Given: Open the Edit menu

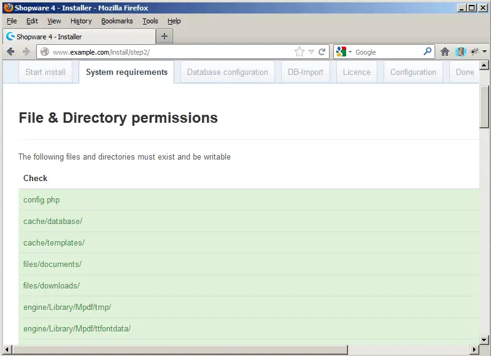Looking at the screenshot, I should (x=32, y=21).
